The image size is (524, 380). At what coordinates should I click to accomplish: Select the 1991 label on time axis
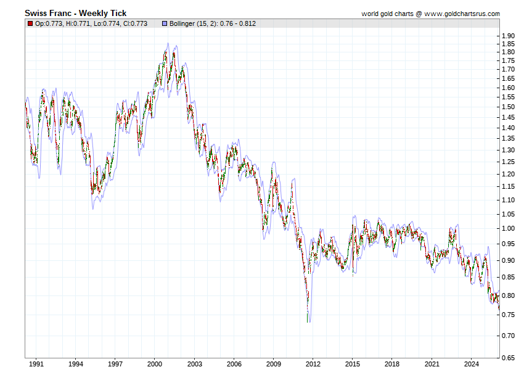pos(36,364)
